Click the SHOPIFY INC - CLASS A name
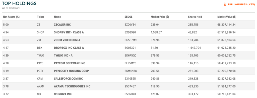The height and width of the screenshot is (98, 257). pos(69,32)
